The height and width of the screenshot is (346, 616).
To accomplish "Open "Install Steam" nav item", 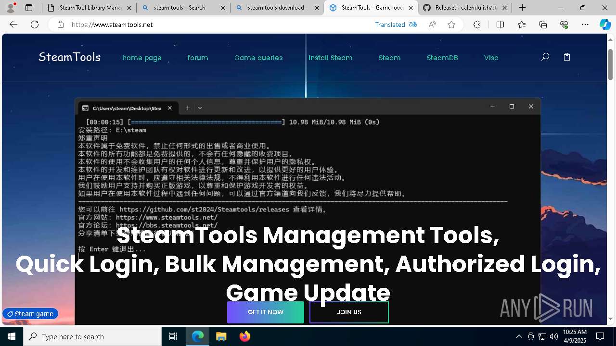I will [x=331, y=58].
